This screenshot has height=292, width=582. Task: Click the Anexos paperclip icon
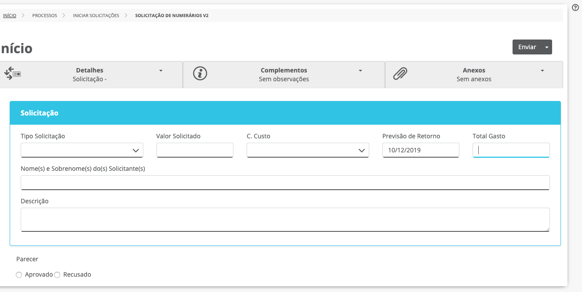tap(400, 74)
